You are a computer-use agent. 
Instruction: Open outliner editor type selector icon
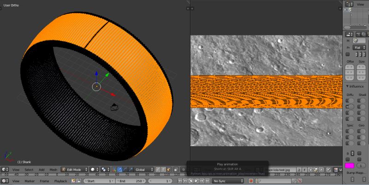click(349, 4)
